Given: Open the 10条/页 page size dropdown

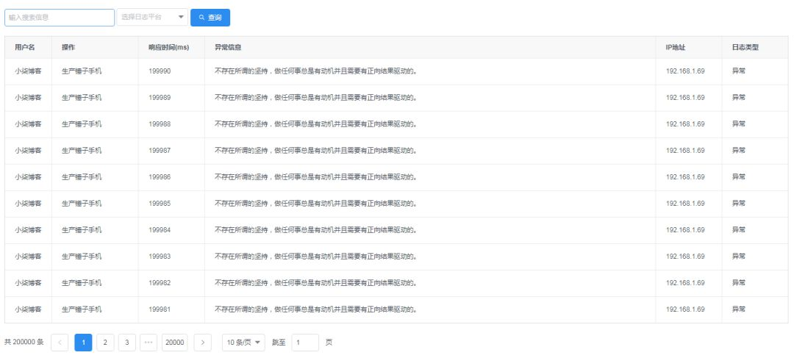Looking at the screenshot, I should coord(243,343).
